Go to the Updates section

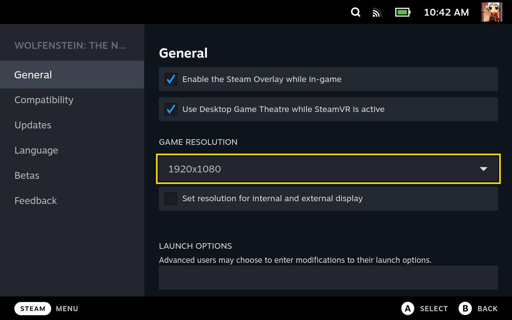point(33,125)
